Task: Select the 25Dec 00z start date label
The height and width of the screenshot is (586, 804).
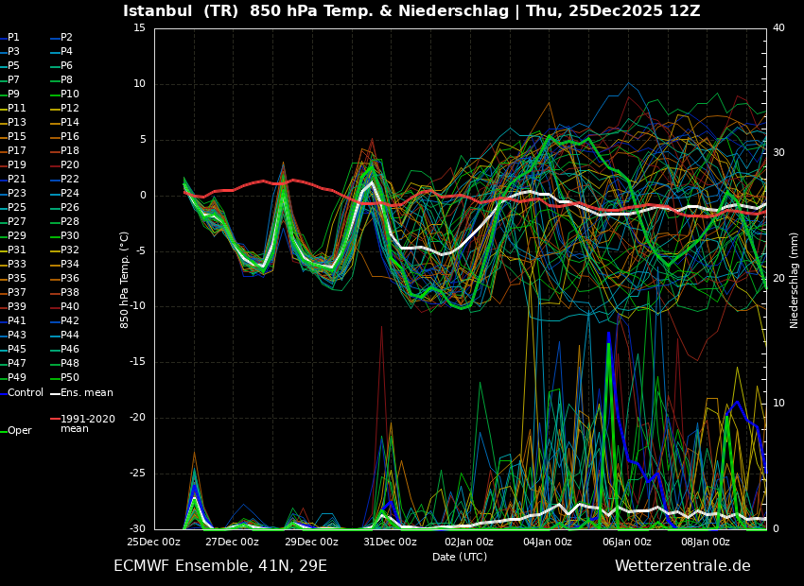Action: tap(153, 543)
